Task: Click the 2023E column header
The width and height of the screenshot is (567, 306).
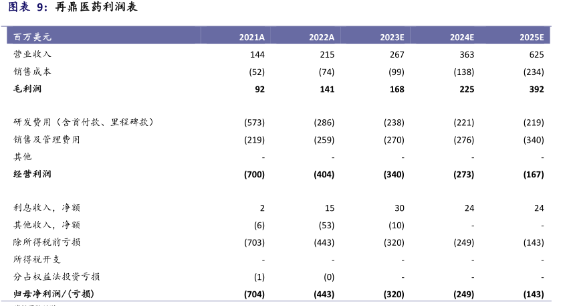Action: 392,37
